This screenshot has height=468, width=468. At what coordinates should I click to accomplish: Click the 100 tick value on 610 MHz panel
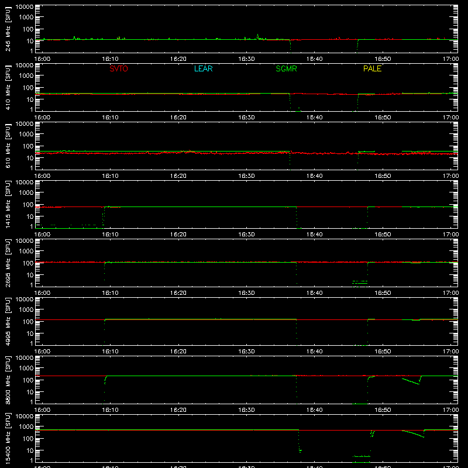pos(28,146)
